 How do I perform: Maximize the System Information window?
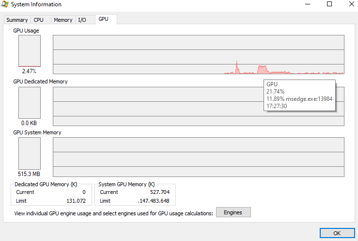(x=329, y=4)
